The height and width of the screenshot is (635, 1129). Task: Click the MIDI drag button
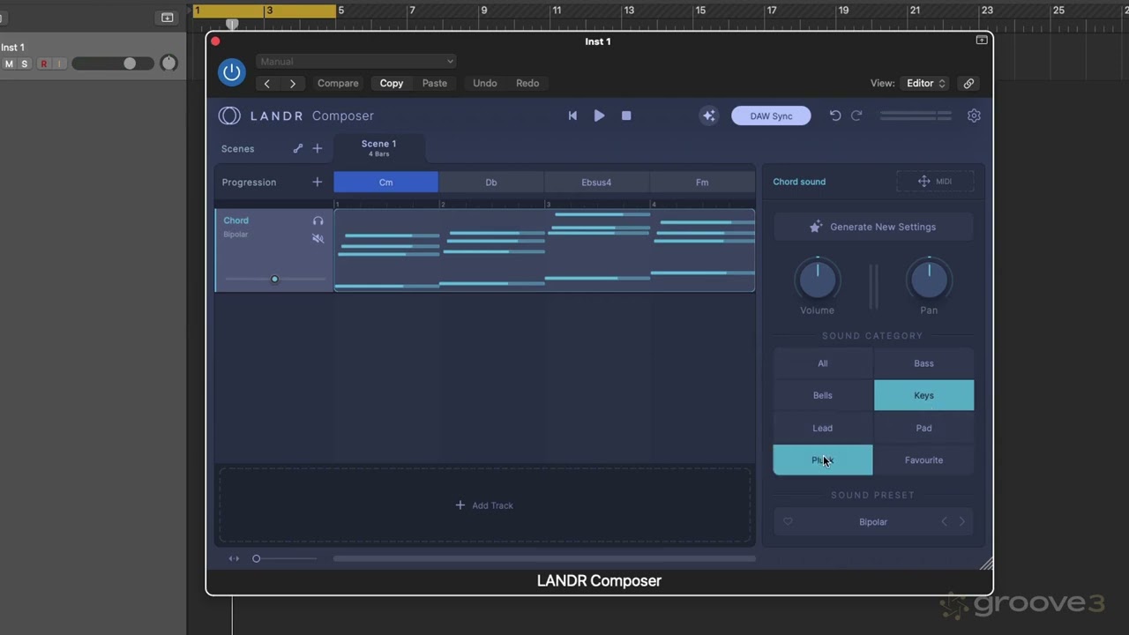tap(935, 182)
